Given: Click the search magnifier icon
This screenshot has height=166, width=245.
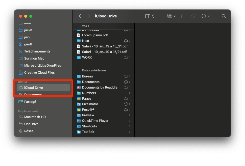Looking at the screenshot, I should 224,16.
